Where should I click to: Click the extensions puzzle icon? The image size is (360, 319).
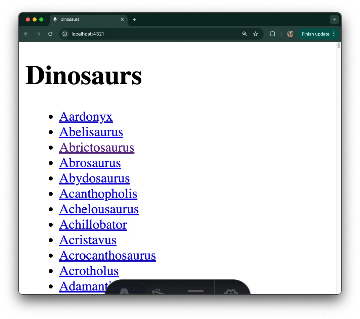click(272, 34)
